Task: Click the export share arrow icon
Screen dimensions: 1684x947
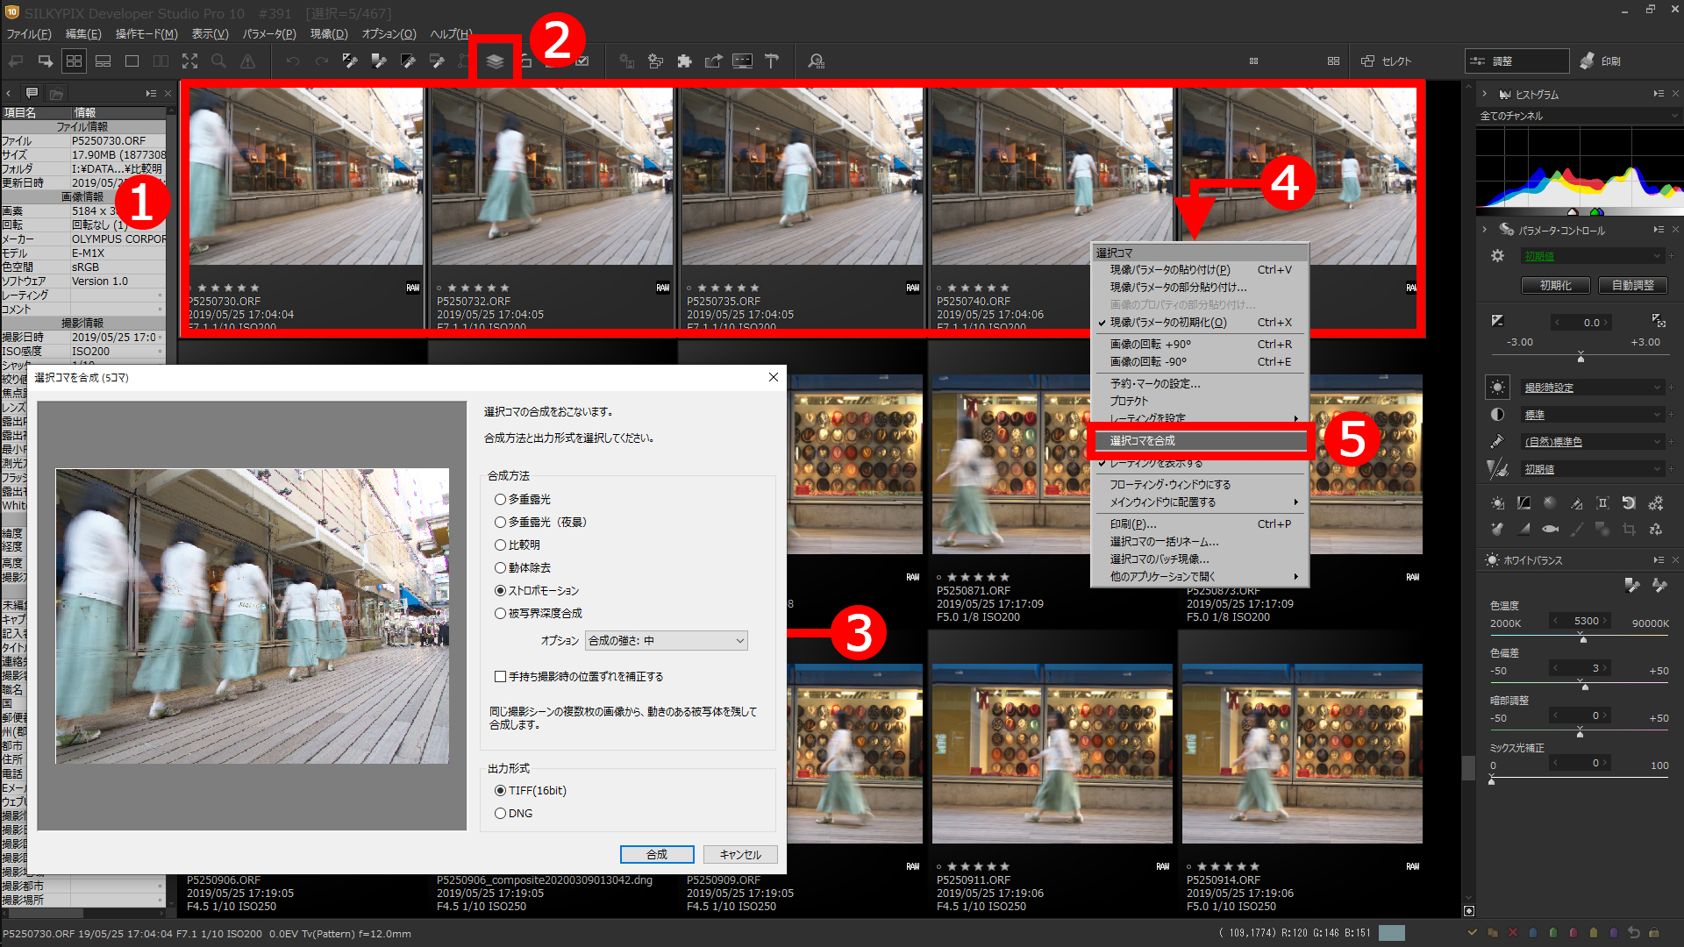Action: 713,61
